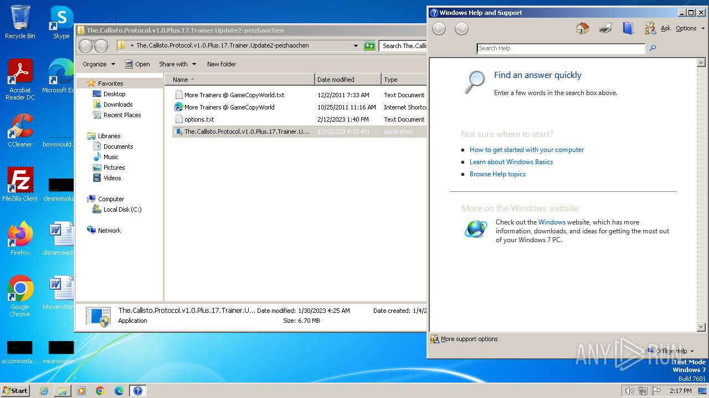Screen dimensions: 709x398
Task: Click Open in Explorer toolbar
Action: (x=137, y=64)
